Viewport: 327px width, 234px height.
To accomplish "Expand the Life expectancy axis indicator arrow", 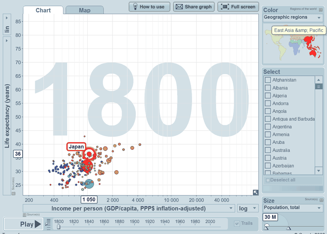I will (7, 41).
